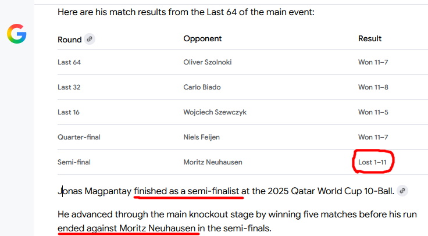Click the underlined "finished as a semi-finalist" text
The height and width of the screenshot is (236, 428).
click(x=187, y=190)
